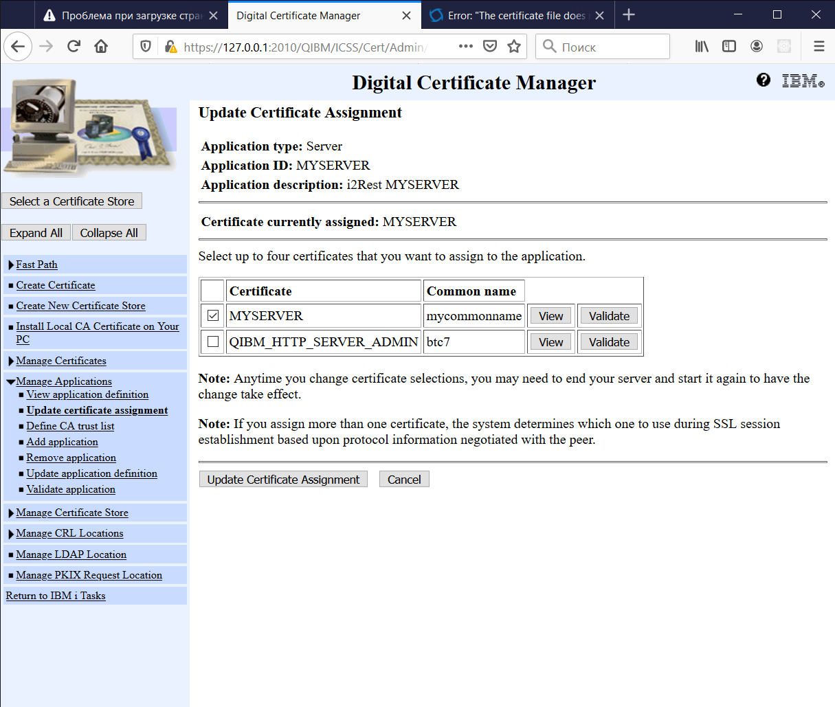Open page actions three-dot menu

466,46
